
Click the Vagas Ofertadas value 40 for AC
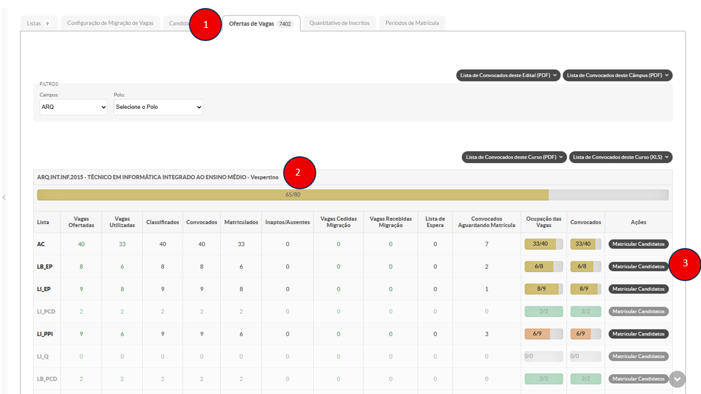pos(81,244)
